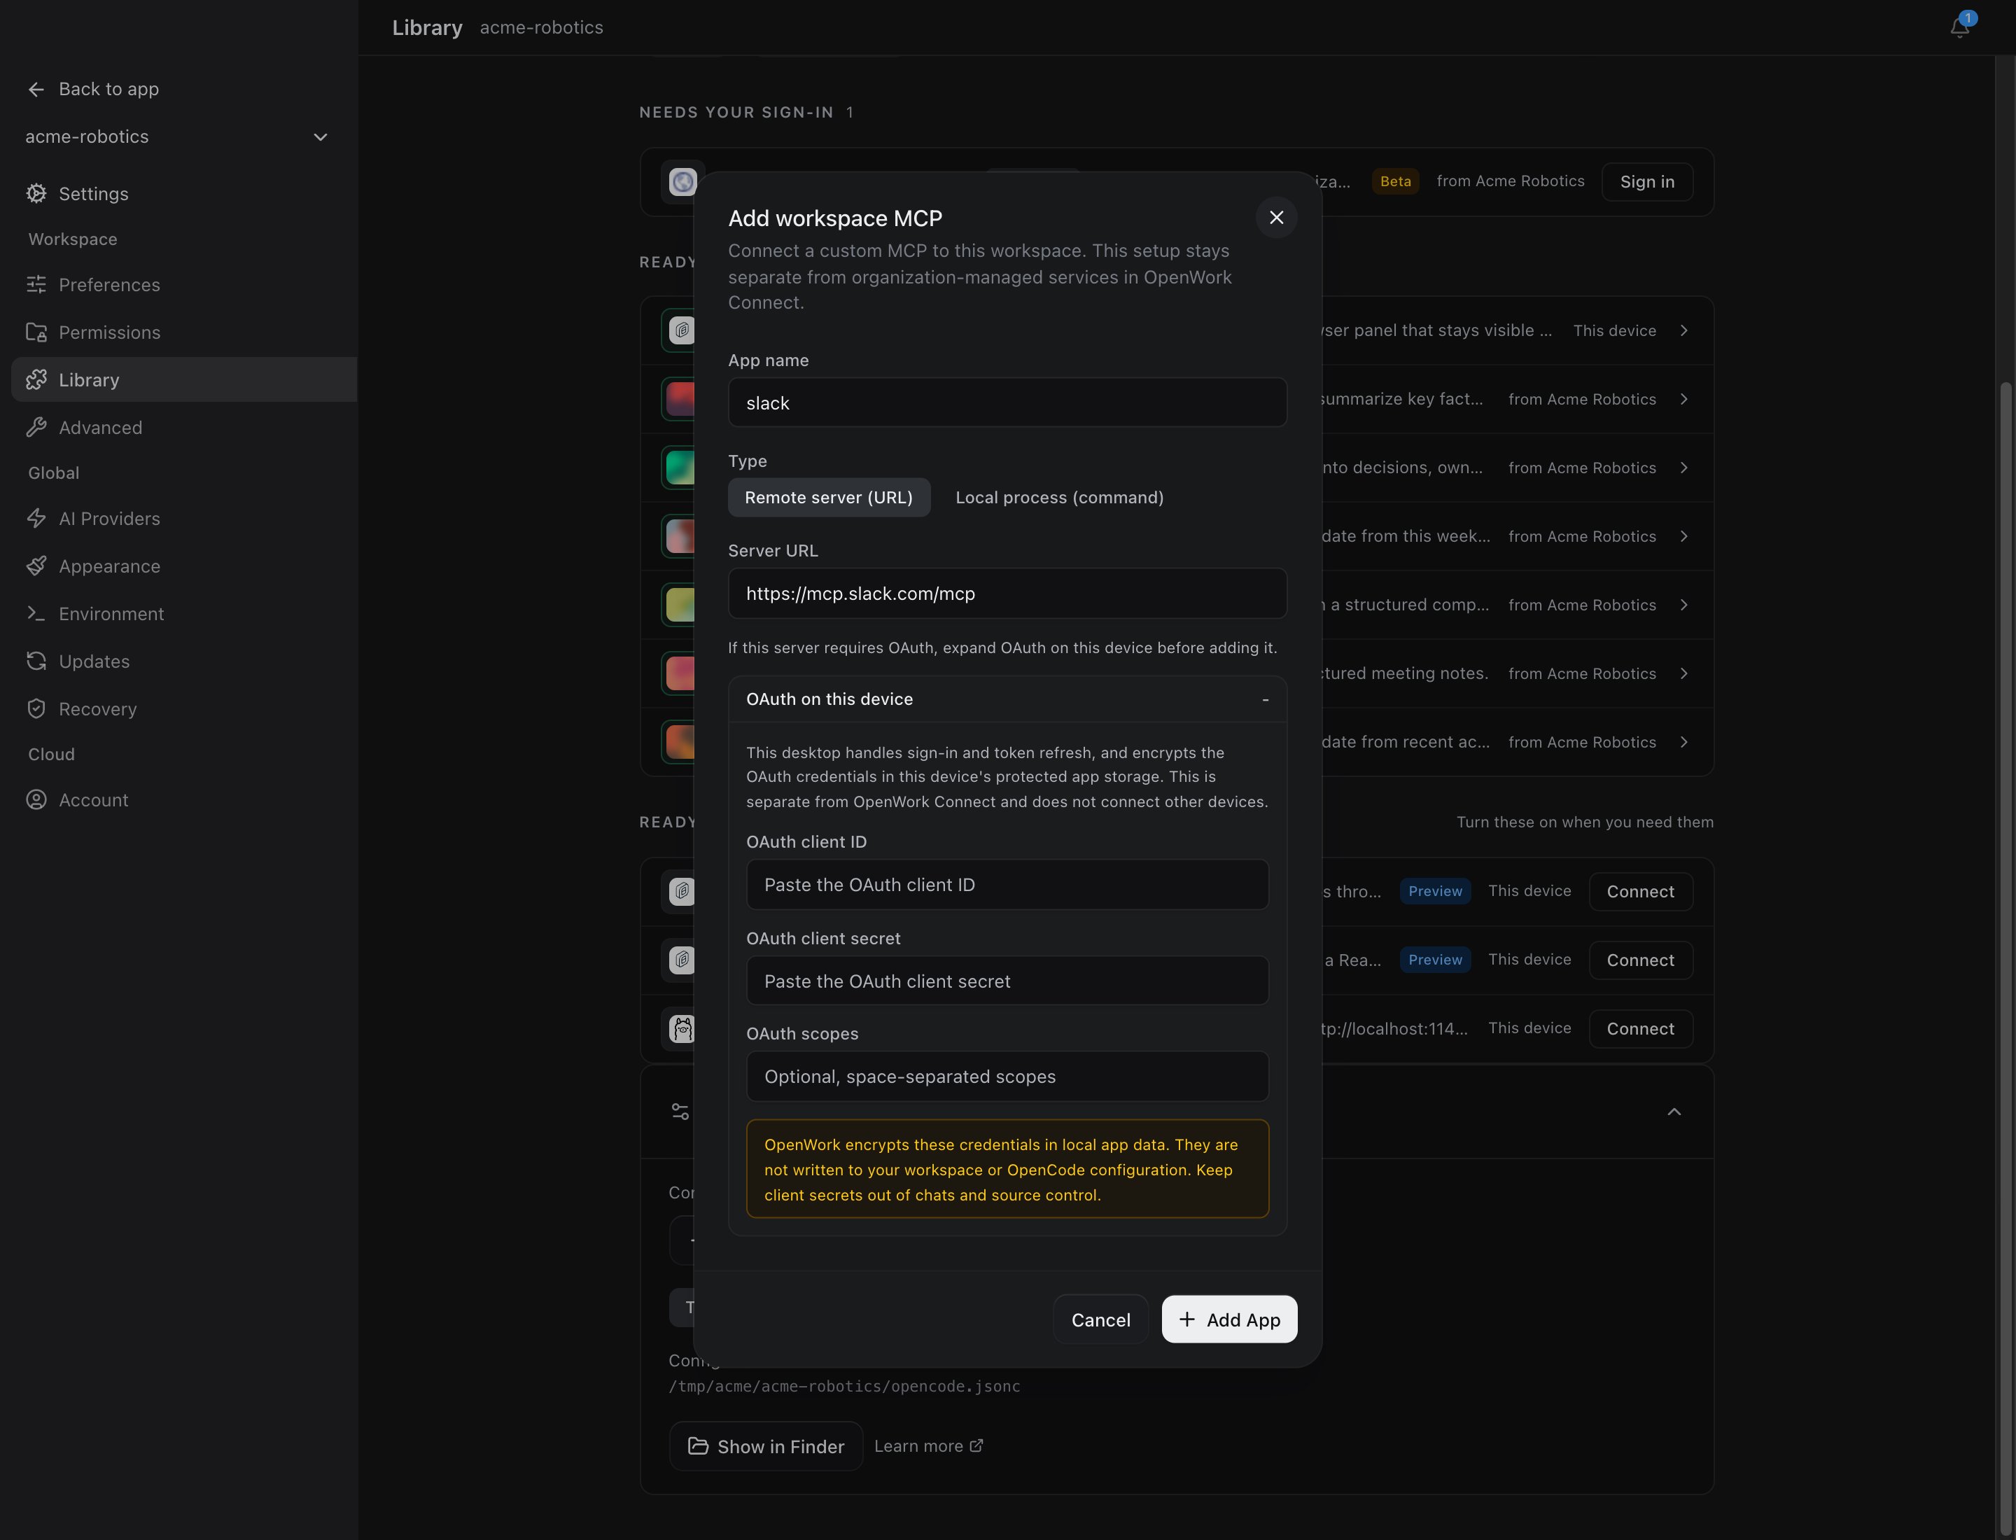Click the Beta badge
Screen dimensions: 2016x1540
[1395, 181]
